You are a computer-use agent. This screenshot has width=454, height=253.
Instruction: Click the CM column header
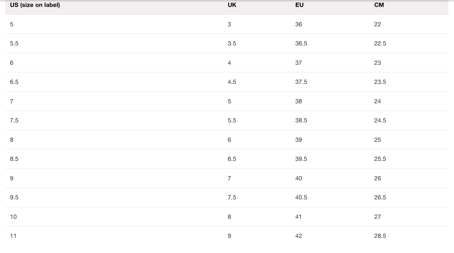379,5
